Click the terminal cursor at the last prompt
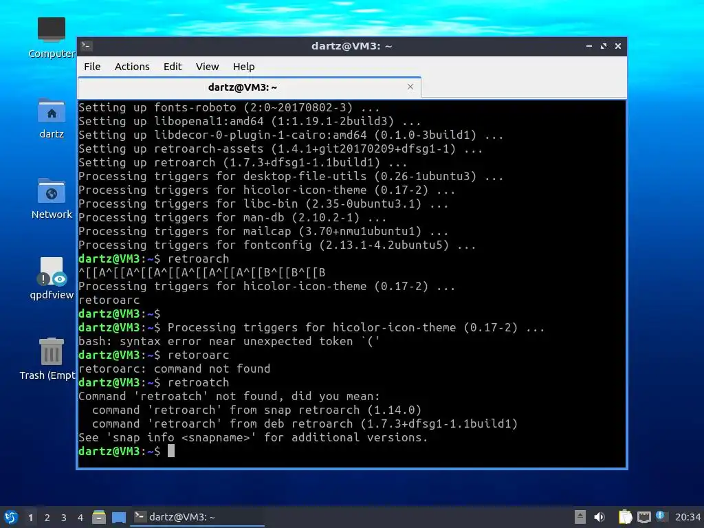 point(171,451)
